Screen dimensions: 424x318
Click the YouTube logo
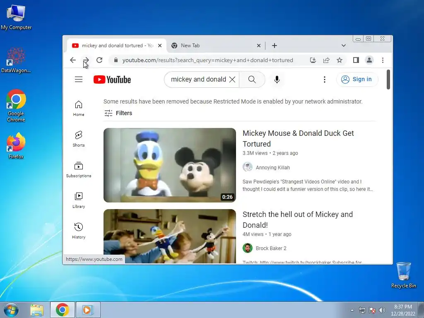click(112, 79)
